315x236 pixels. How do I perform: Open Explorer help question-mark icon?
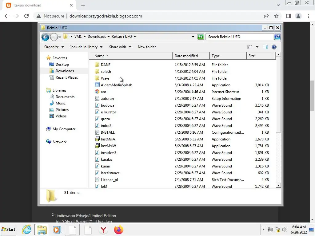[274, 47]
